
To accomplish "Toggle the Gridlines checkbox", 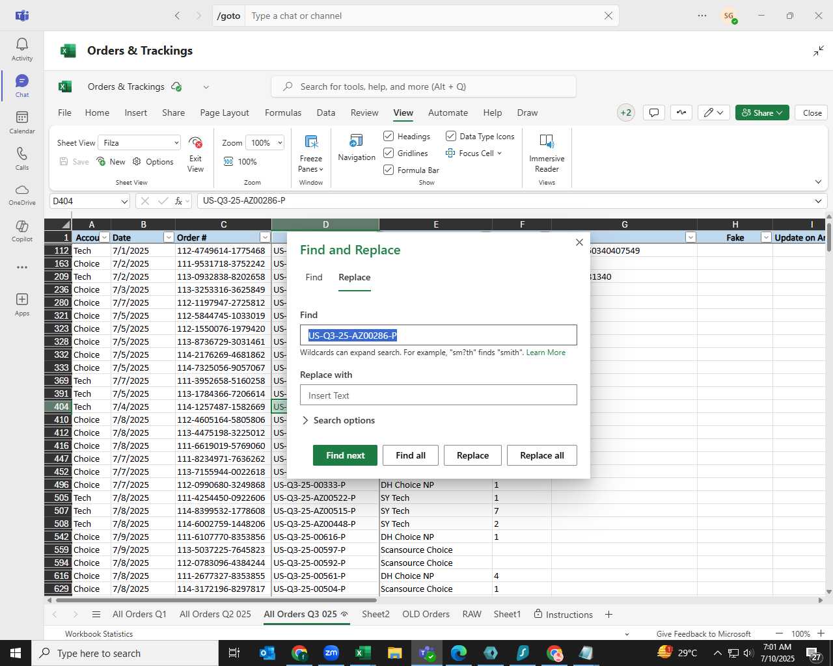I will point(389,153).
